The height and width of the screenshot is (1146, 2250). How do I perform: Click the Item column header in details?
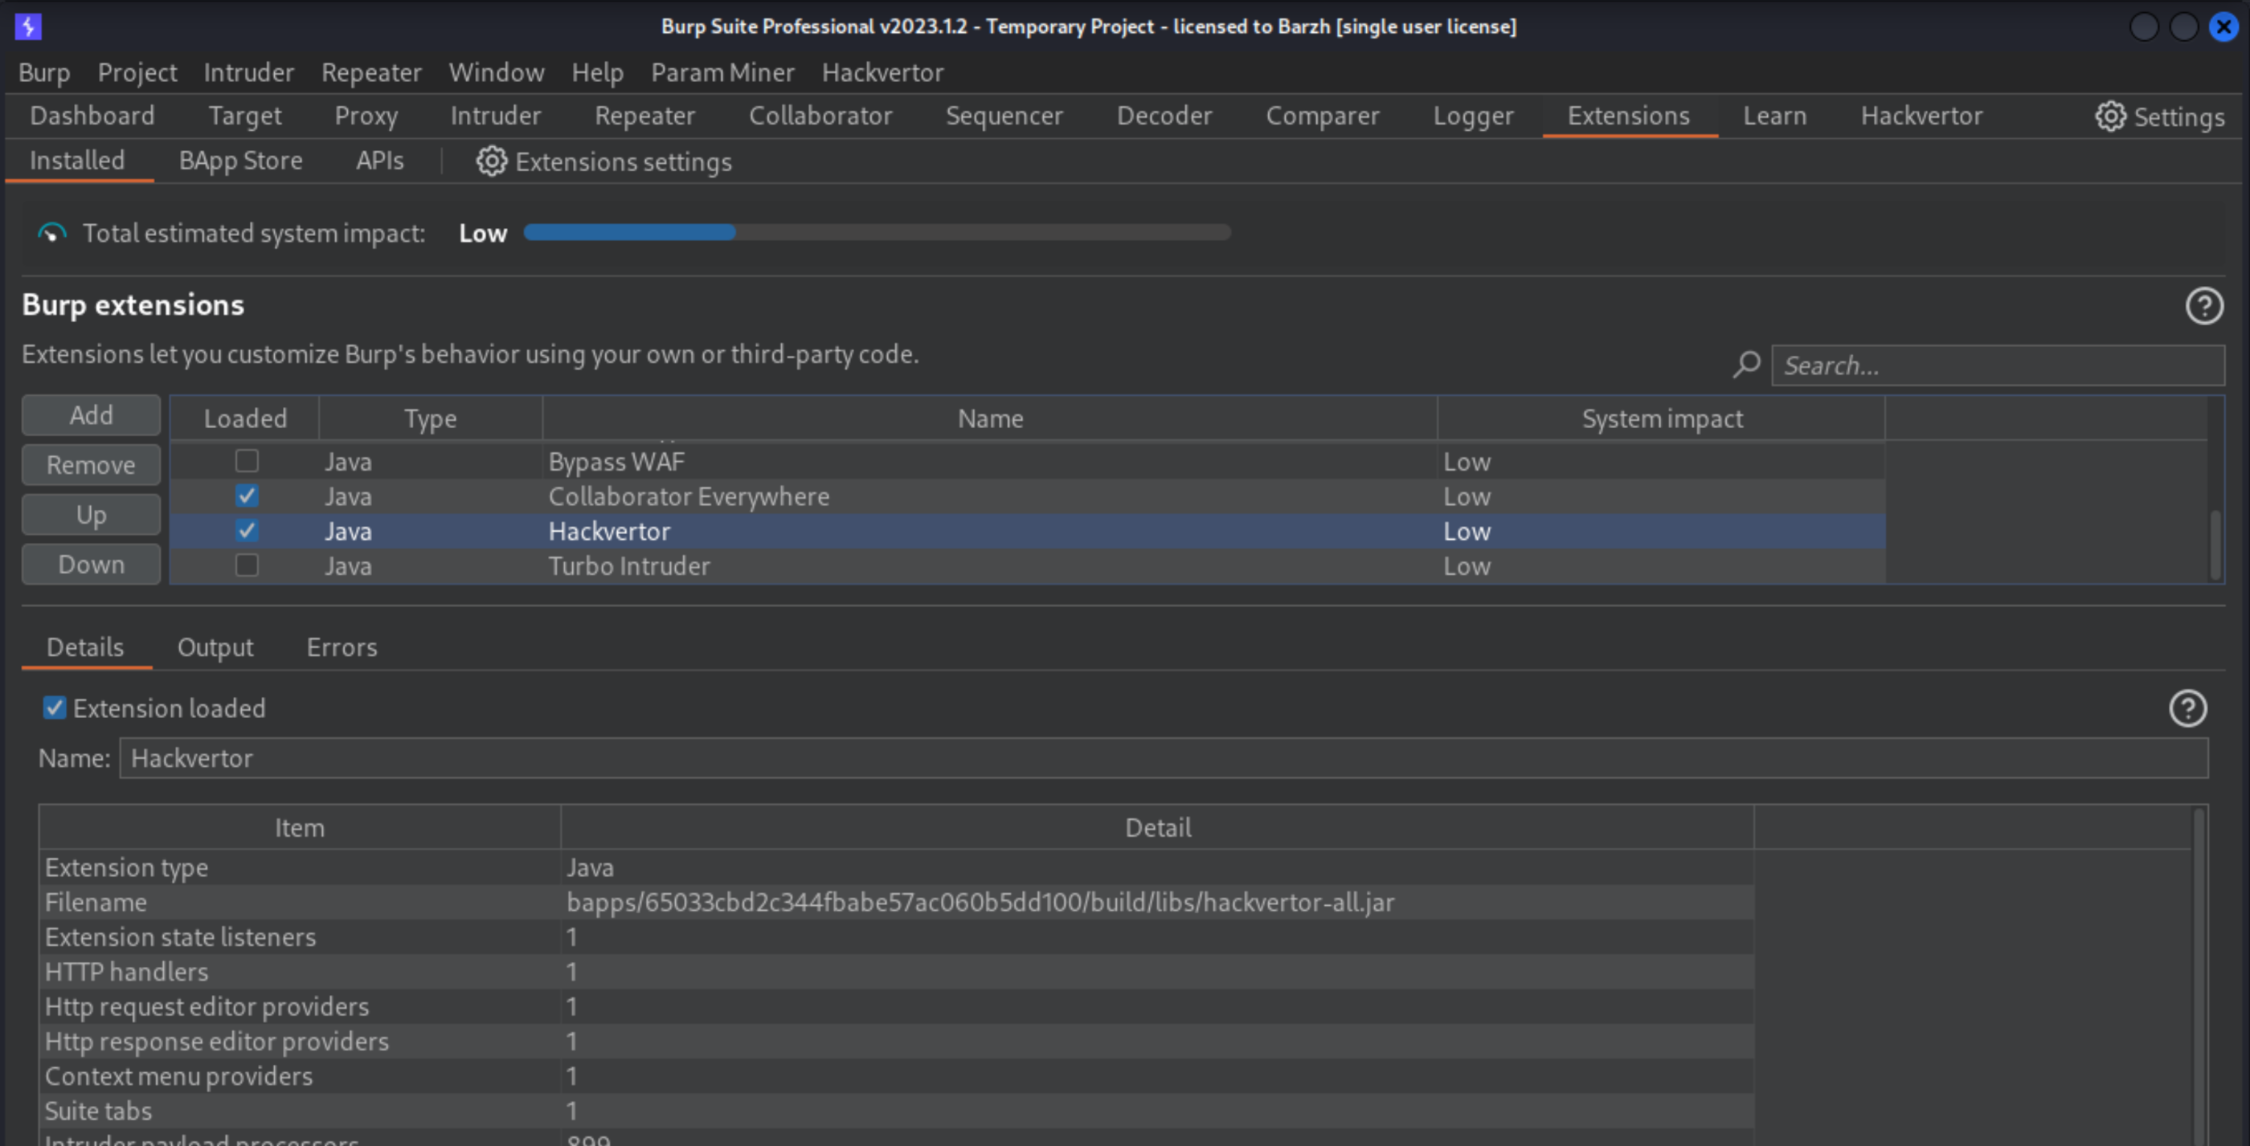[300, 827]
